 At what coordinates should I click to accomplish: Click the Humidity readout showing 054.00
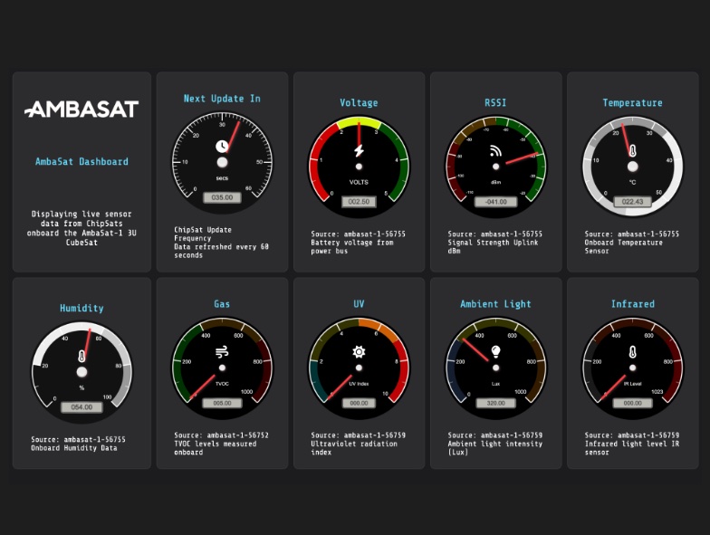[82, 407]
